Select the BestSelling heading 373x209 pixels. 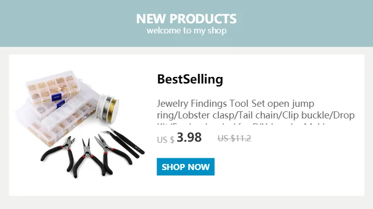[190, 79]
